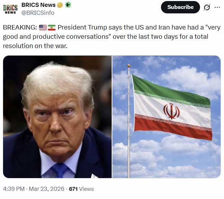Open the Trump photo on the left
The width and height of the screenshot is (224, 199).
(57, 117)
